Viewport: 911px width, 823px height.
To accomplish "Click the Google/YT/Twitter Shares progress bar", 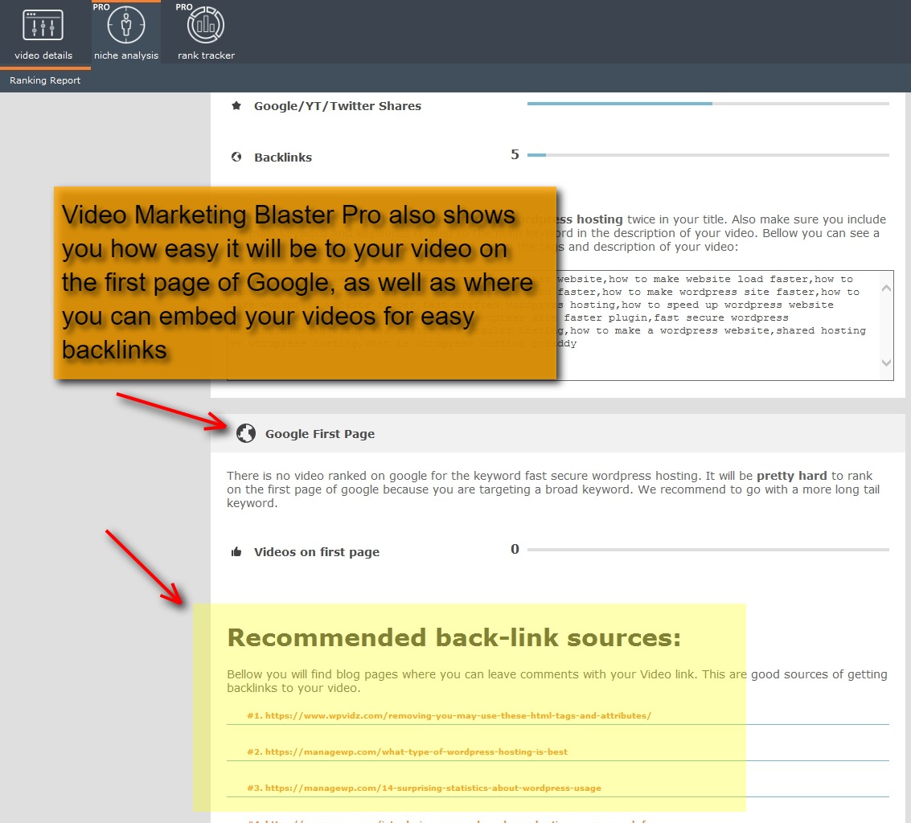I will coord(708,104).
